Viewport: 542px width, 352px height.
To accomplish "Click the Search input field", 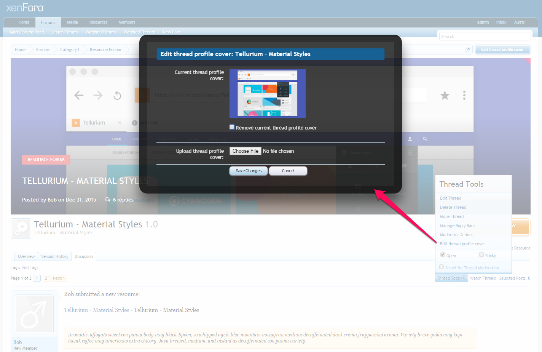I will [485, 37].
